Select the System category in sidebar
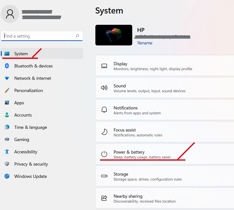Viewport: 234px width, 210px height. tap(42, 54)
